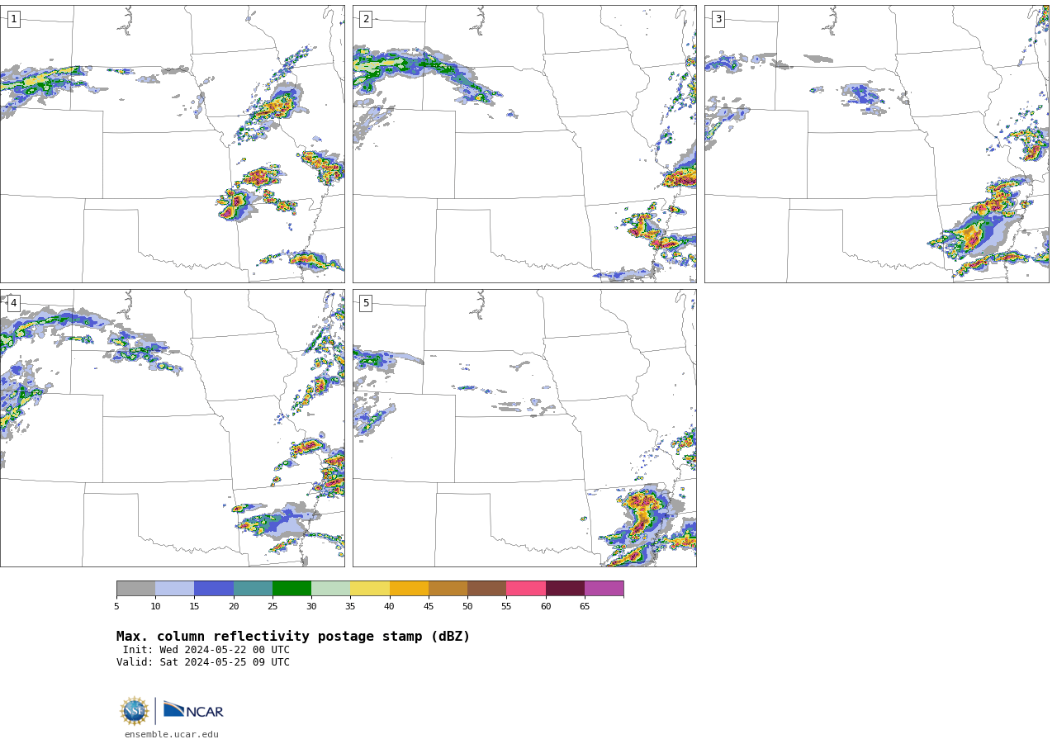Click the plot title 'Max. column reflectivity postage stamp (dBZ)'
This screenshot has width=1057, height=744.
(293, 637)
